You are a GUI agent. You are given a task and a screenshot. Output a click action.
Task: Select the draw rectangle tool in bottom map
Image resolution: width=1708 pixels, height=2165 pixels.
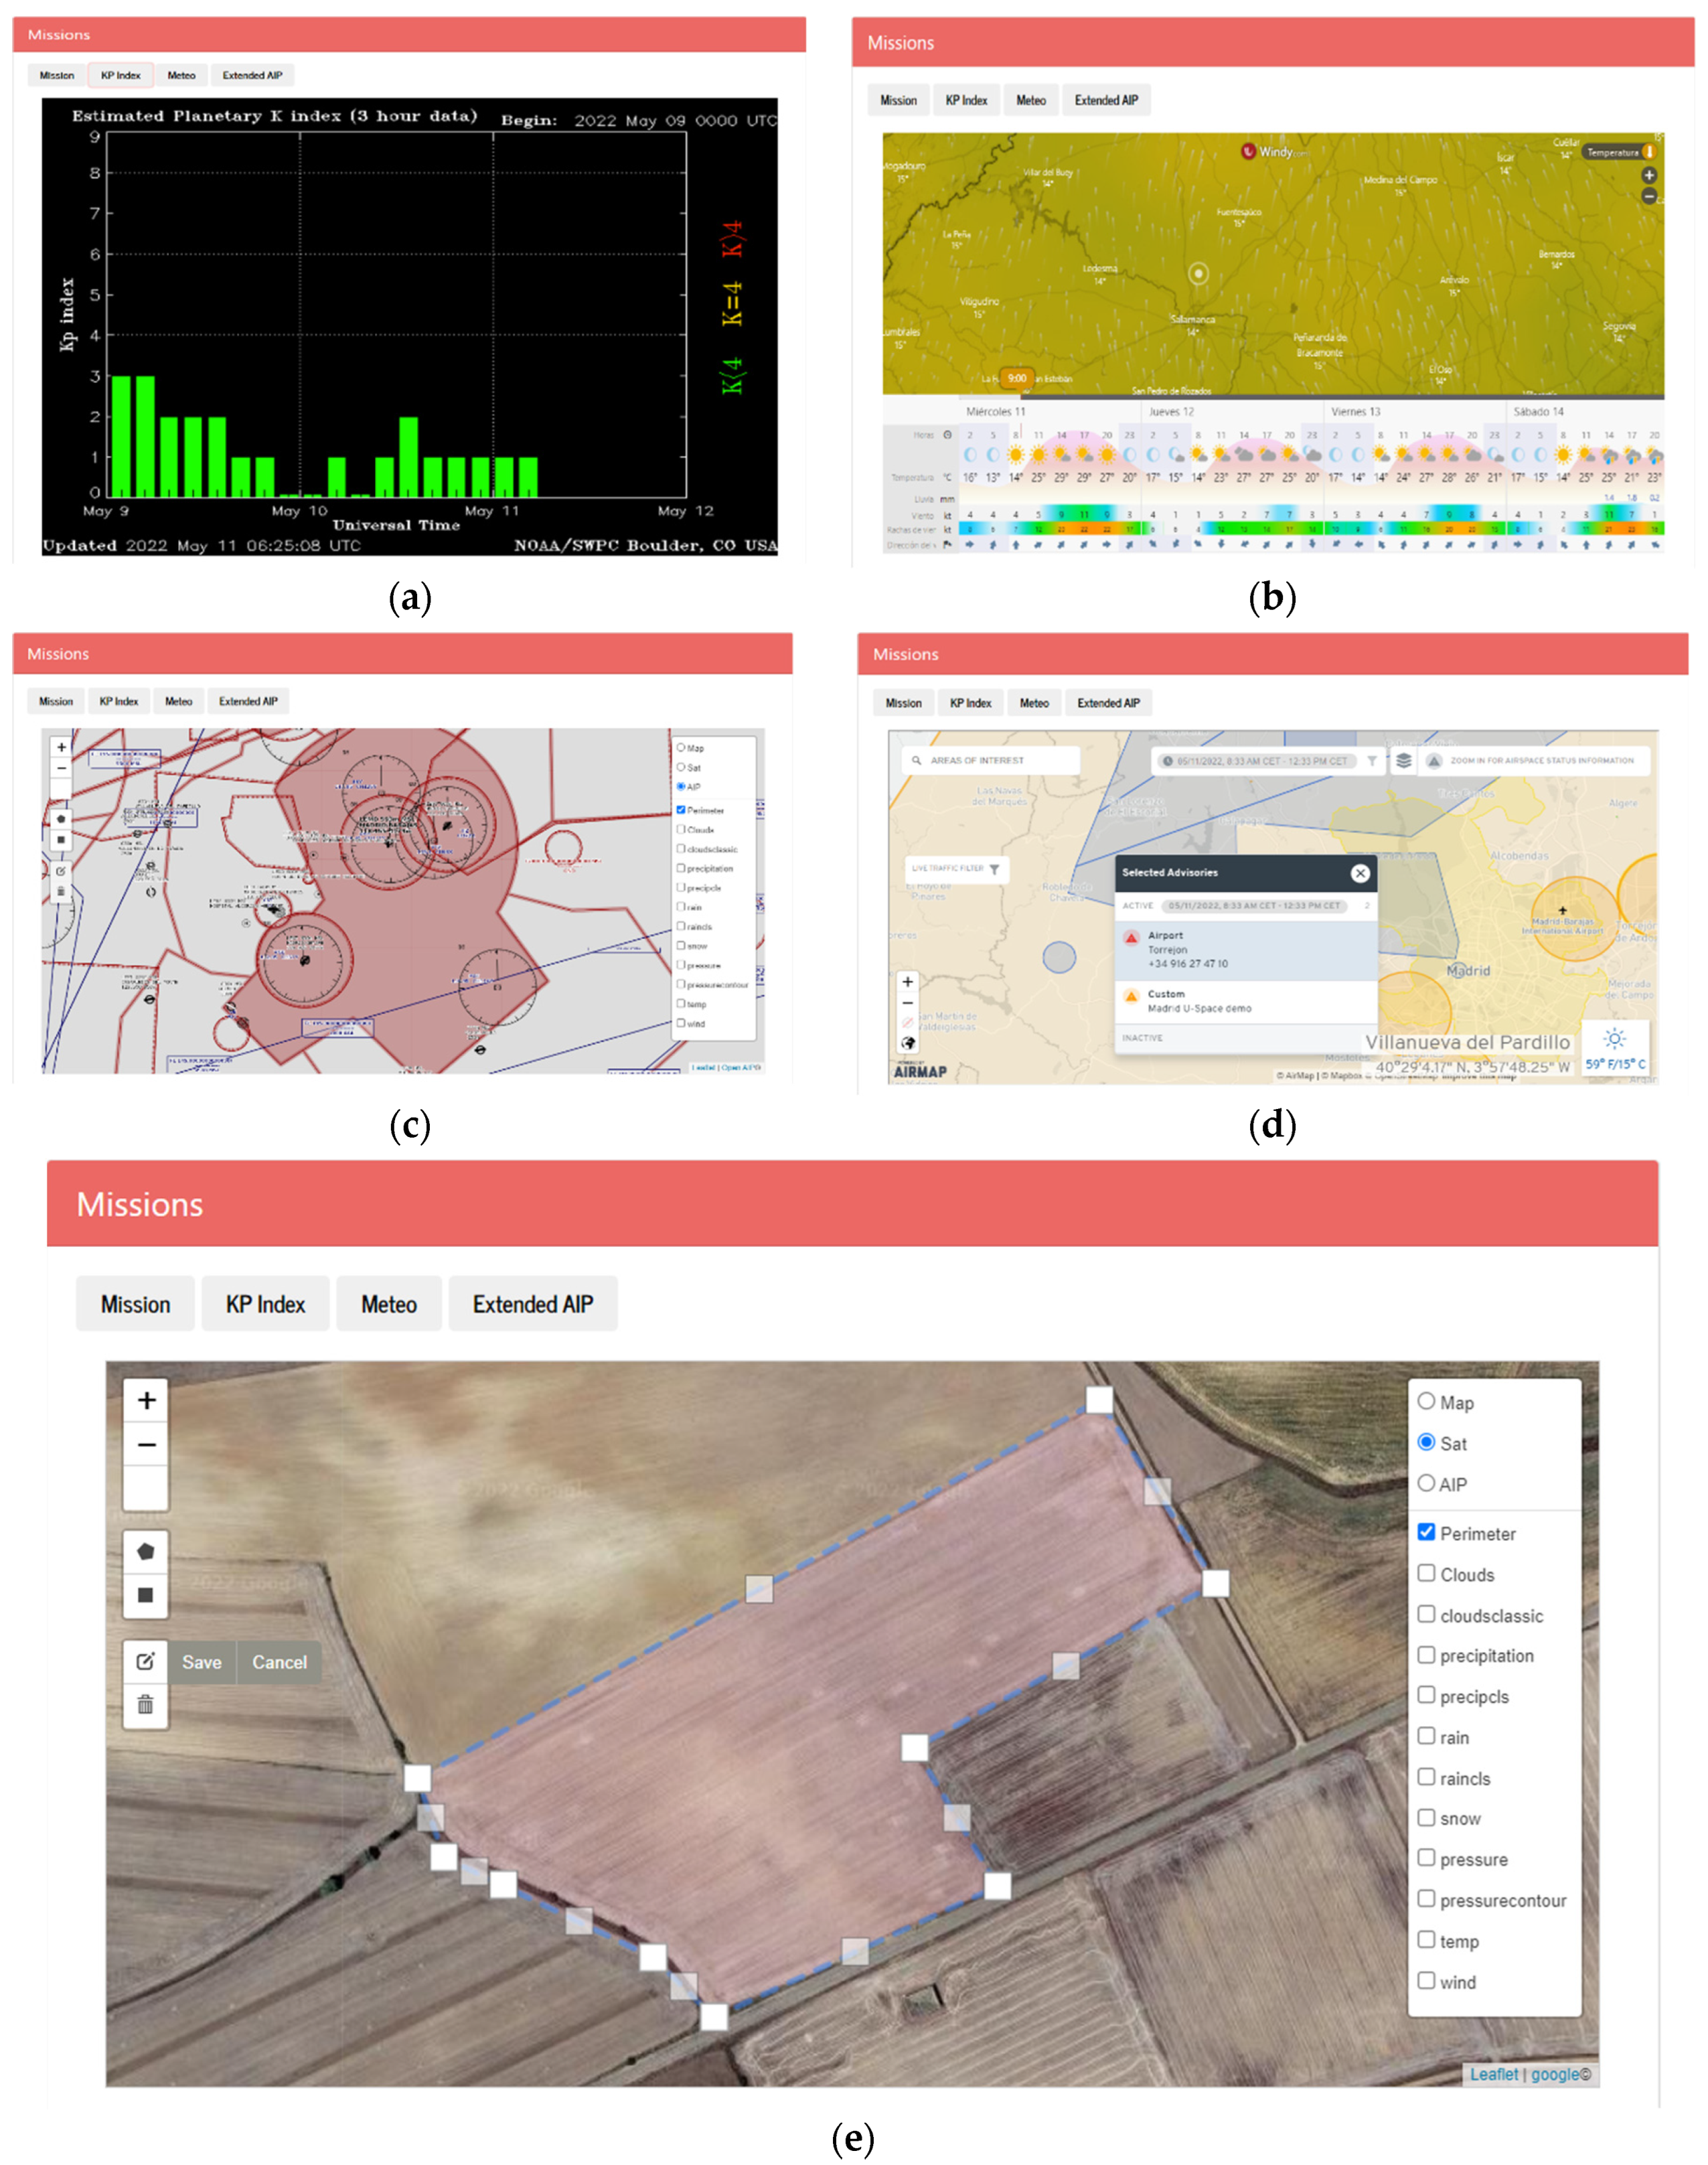tap(146, 1595)
